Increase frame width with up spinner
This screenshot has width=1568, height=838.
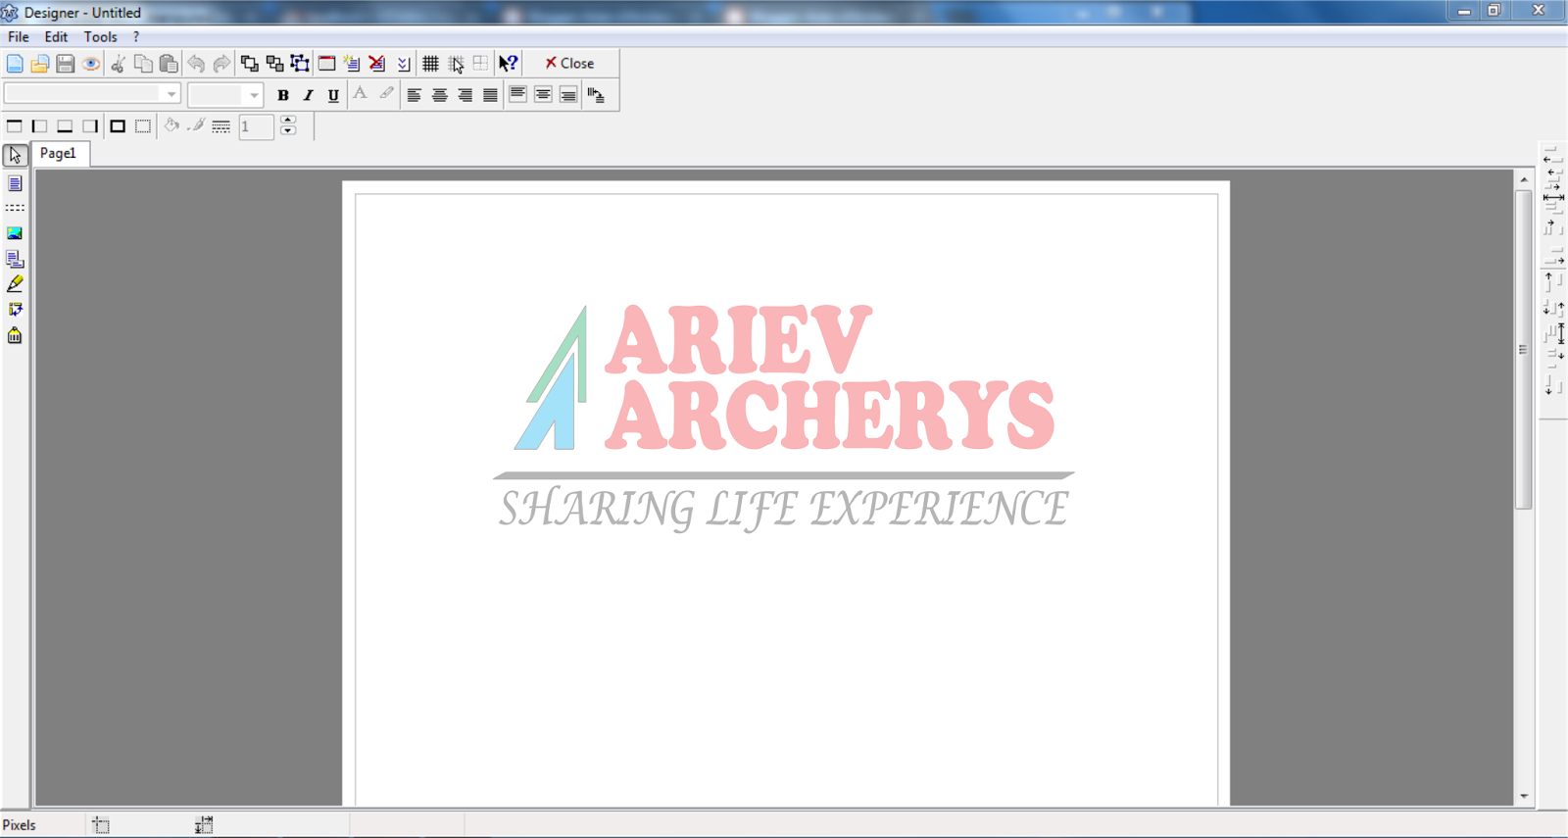288,121
